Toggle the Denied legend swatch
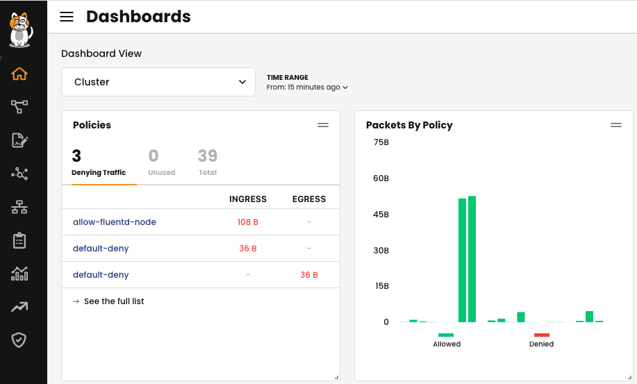637x384 pixels. coord(542,335)
